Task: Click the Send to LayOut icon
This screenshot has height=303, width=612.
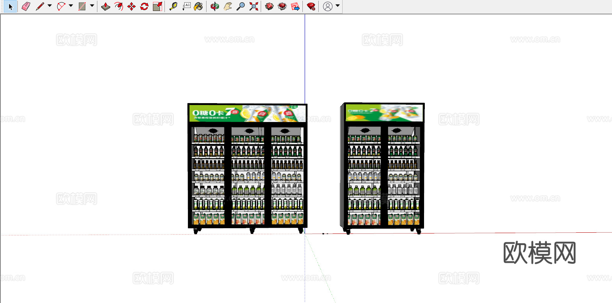Action: pyautogui.click(x=295, y=6)
